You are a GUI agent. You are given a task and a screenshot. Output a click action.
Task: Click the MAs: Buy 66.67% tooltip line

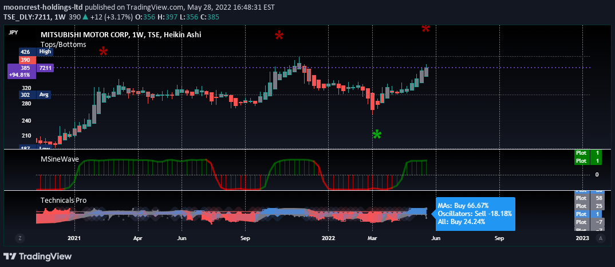click(463, 206)
